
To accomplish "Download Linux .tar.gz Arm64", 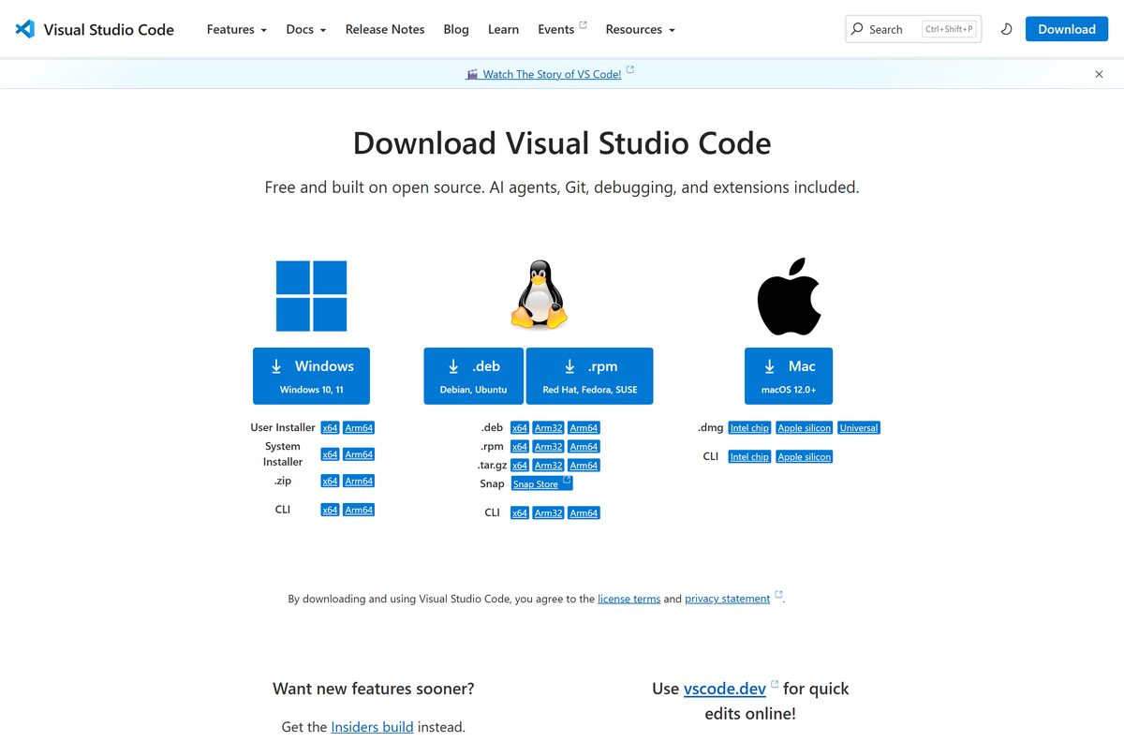I will [584, 466].
